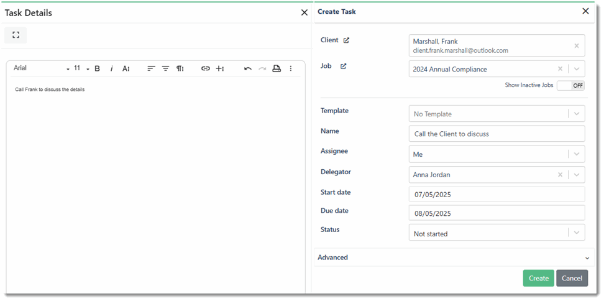Open the insert more (+) menu

(219, 68)
